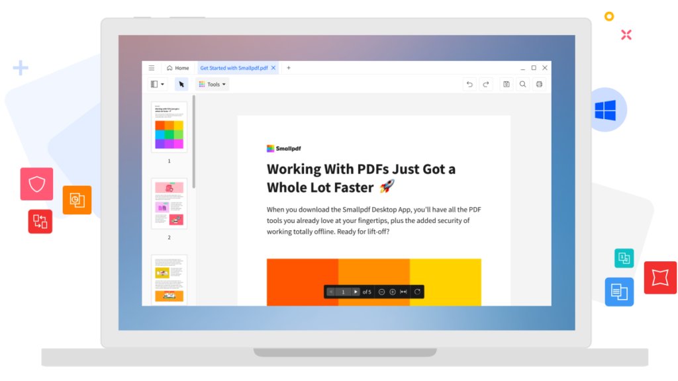
Task: Print the document using the printer icon
Action: (539, 84)
